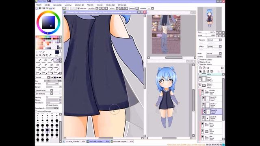Toggle Keep Opacity checkbox in brush settings
This screenshot has width=260, height=146.
(x=47, y=105)
